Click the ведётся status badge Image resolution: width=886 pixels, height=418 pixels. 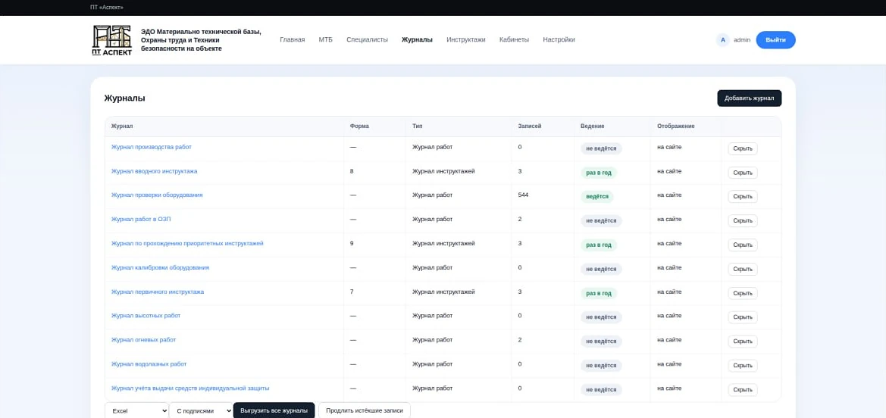pyautogui.click(x=597, y=197)
